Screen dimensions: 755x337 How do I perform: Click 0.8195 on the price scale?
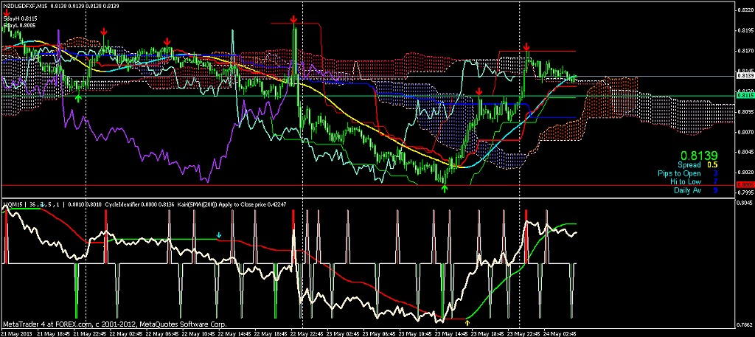click(x=745, y=29)
